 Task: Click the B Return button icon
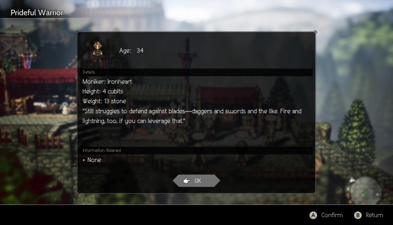tap(358, 215)
